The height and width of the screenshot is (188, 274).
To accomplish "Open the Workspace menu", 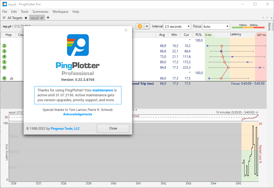I will (60, 12).
